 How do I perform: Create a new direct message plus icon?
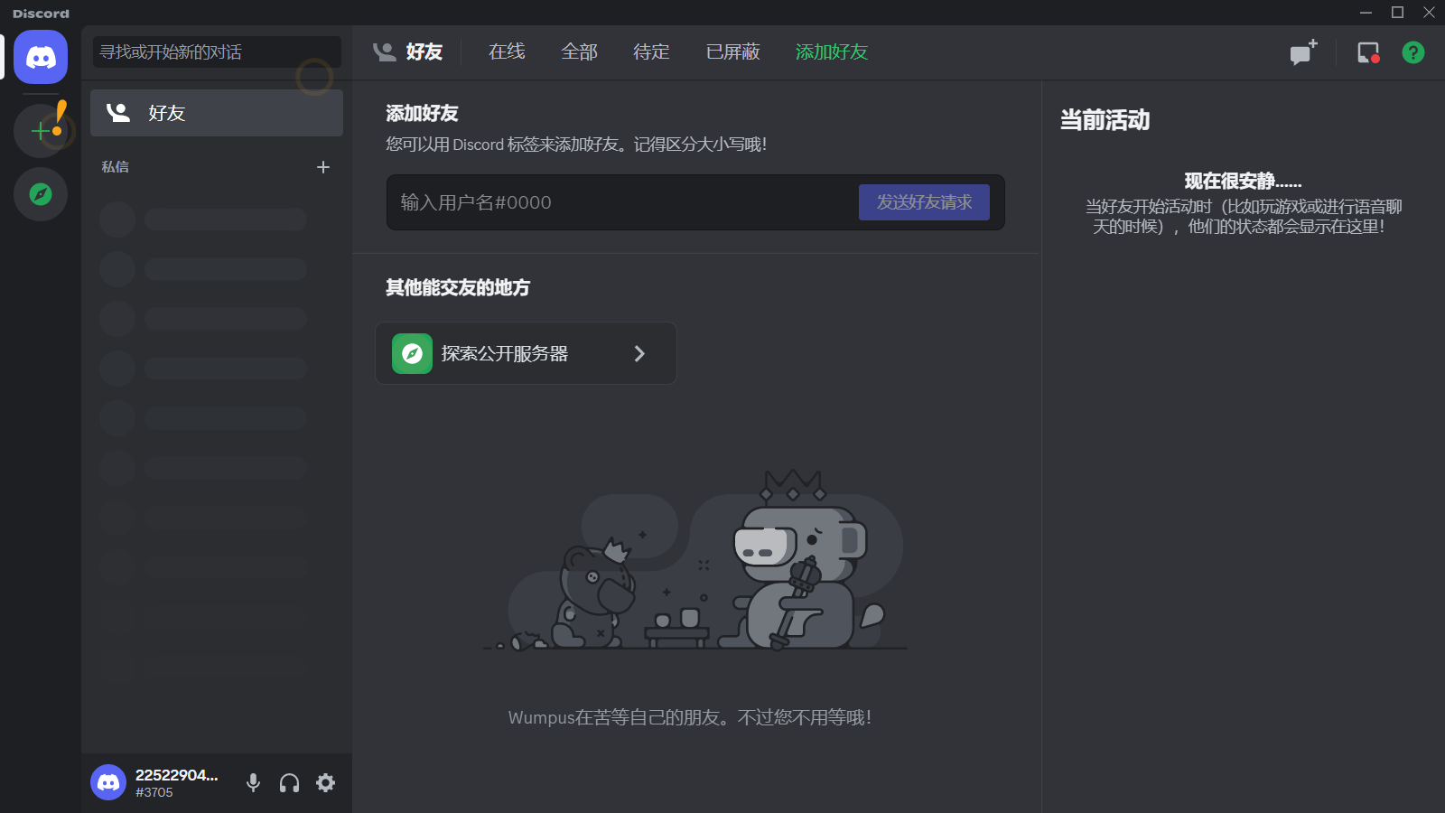[x=323, y=167]
